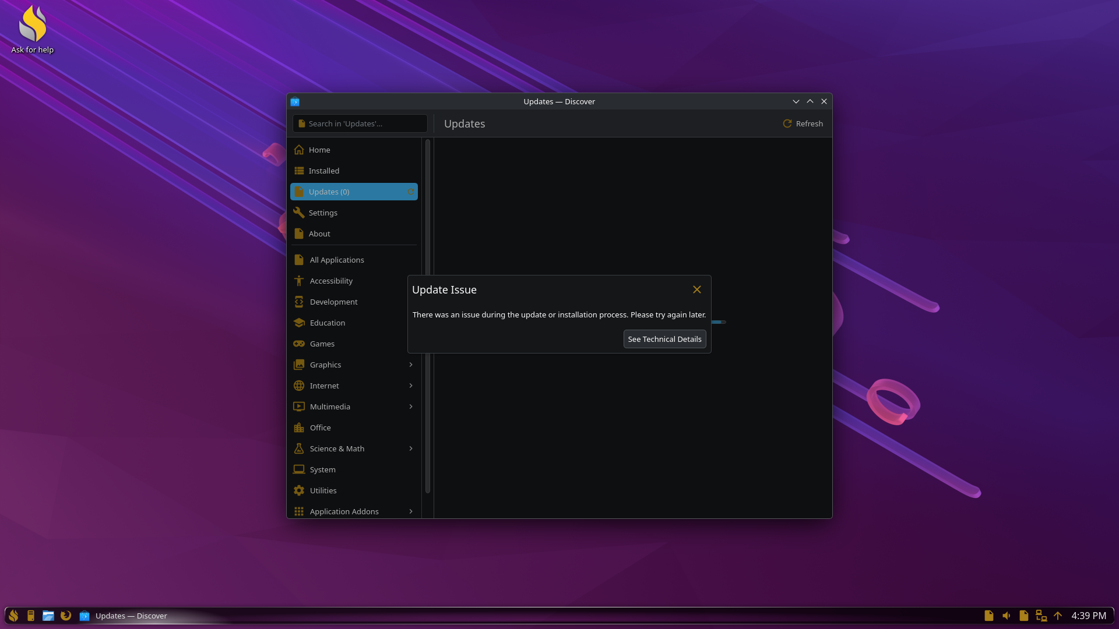Click the network icon in system tray
The width and height of the screenshot is (1119, 629).
(x=1041, y=616)
